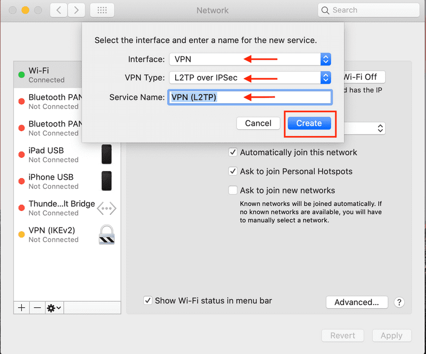Select the Wi-Fi service in sidebar
Image resolution: width=426 pixels, height=354 pixels.
(x=48, y=74)
